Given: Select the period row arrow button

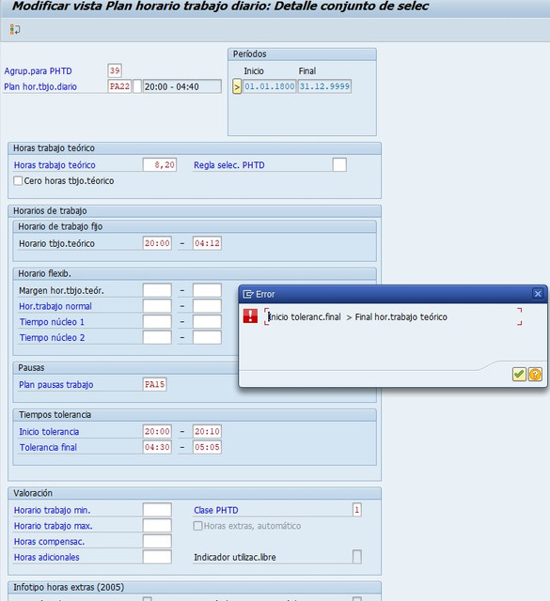Looking at the screenshot, I should (x=237, y=86).
